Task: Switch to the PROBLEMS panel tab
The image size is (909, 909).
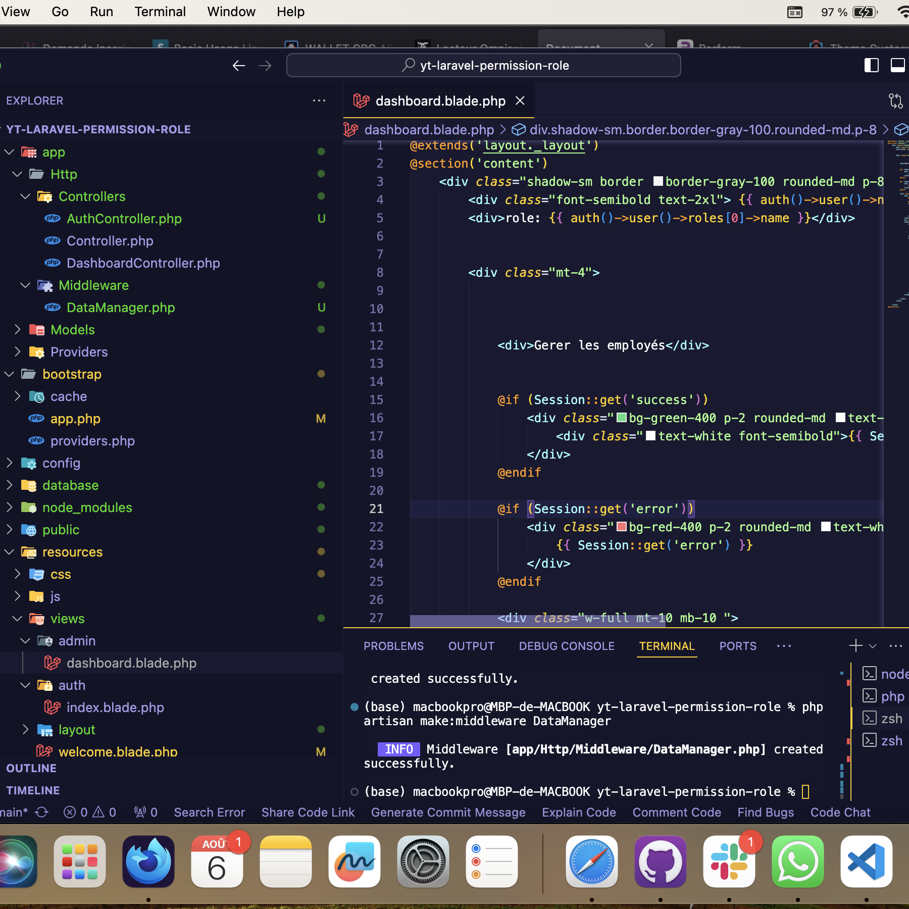Action: tap(393, 646)
